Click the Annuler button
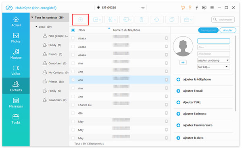Screen dimensions: 242x149 point(227,30)
